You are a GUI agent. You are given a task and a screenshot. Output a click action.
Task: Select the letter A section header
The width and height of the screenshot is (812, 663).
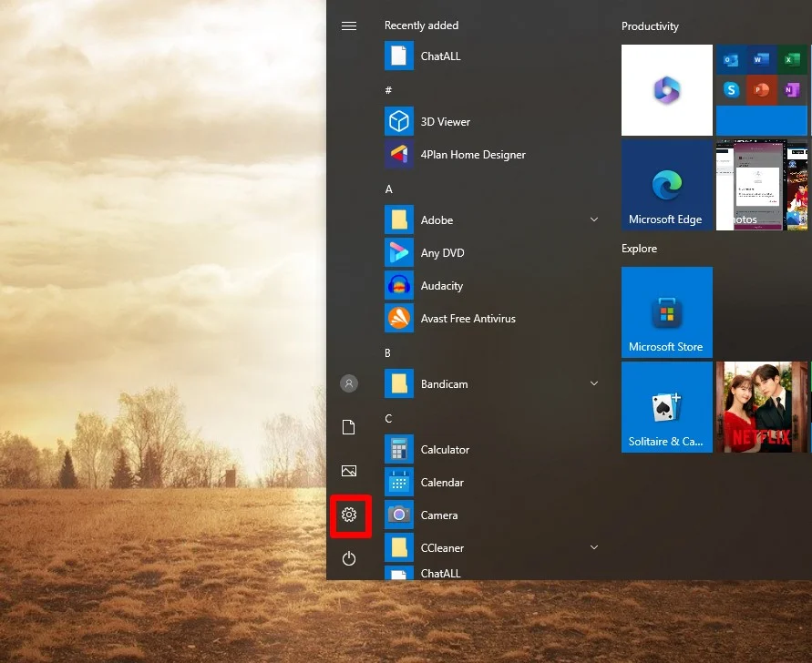387,189
